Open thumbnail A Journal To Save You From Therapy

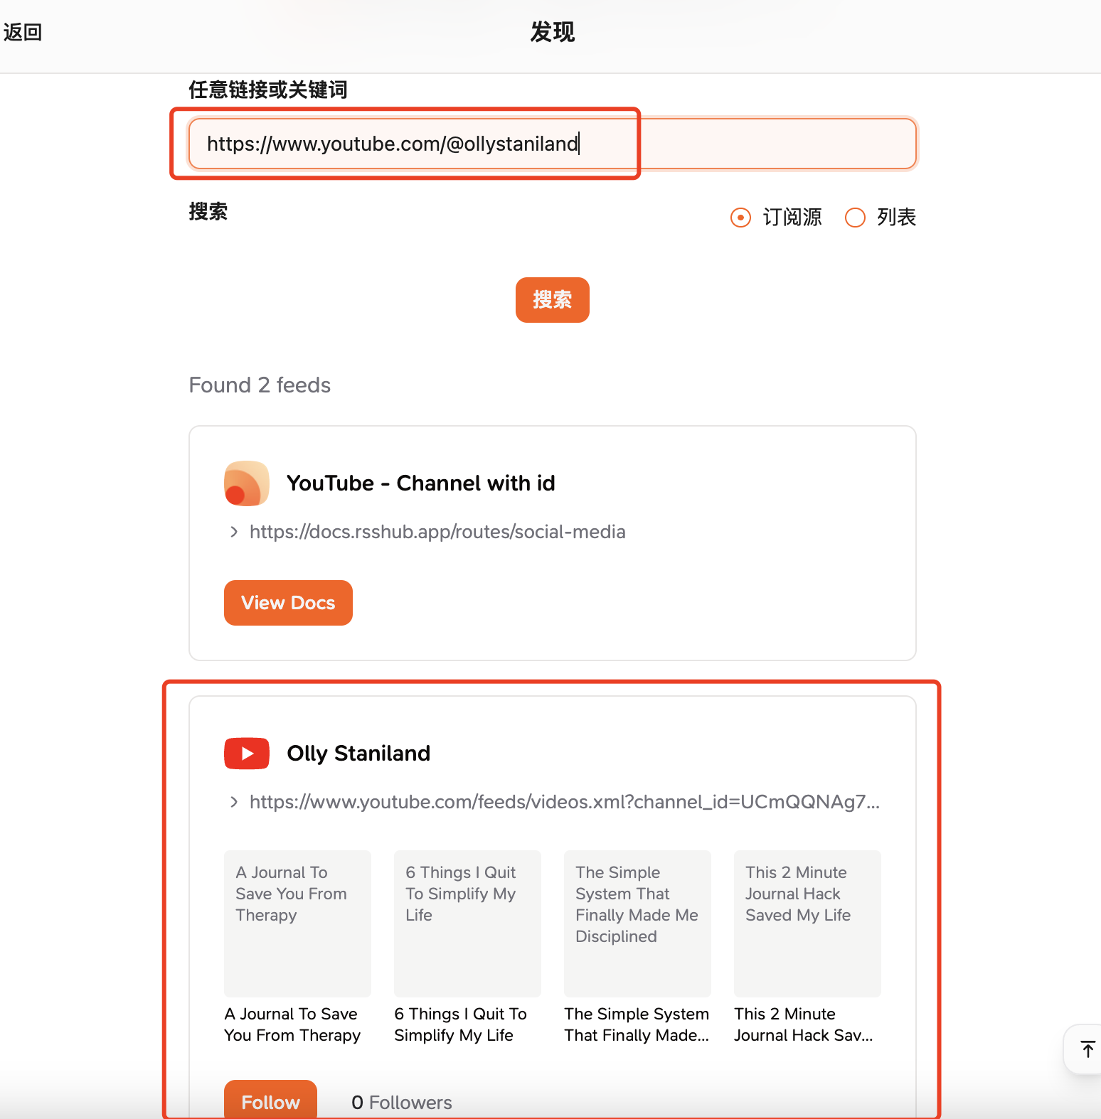[x=297, y=923]
